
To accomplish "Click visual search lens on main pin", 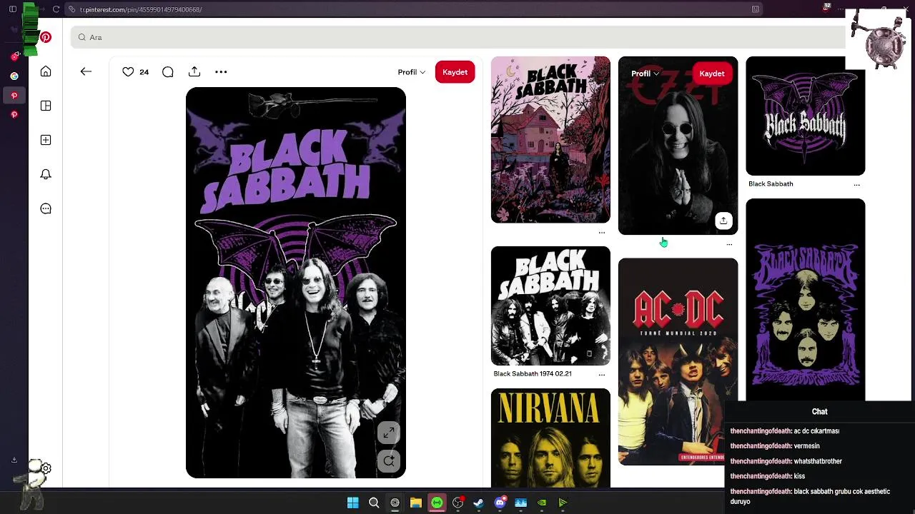I will click(389, 461).
